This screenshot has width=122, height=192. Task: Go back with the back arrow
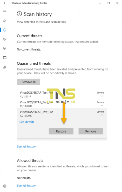[5, 3]
